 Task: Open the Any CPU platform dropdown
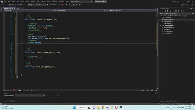[41, 5]
